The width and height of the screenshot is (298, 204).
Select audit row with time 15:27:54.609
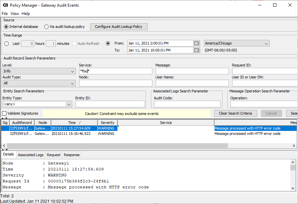149,128
